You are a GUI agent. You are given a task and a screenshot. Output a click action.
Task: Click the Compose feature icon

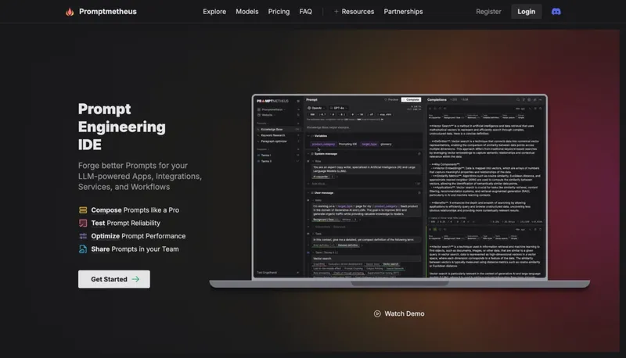[83, 210]
